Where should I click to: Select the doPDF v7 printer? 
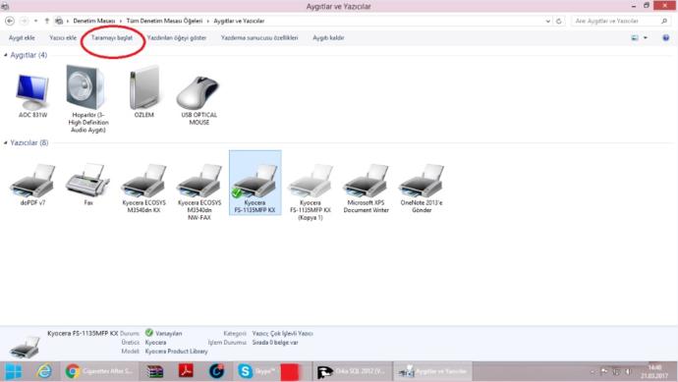pos(32,185)
